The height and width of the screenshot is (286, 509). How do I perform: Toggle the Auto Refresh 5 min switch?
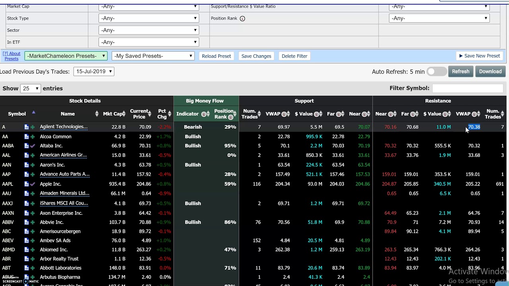437,71
